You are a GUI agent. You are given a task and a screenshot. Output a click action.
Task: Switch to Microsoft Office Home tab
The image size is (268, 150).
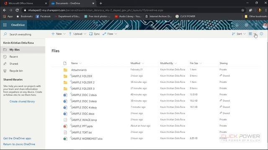point(25,3)
